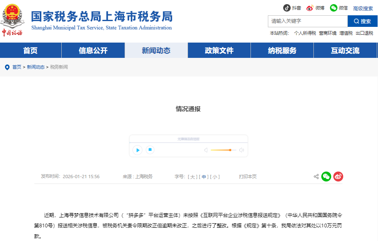Open the 互动交流 navigation tab

(x=345, y=50)
